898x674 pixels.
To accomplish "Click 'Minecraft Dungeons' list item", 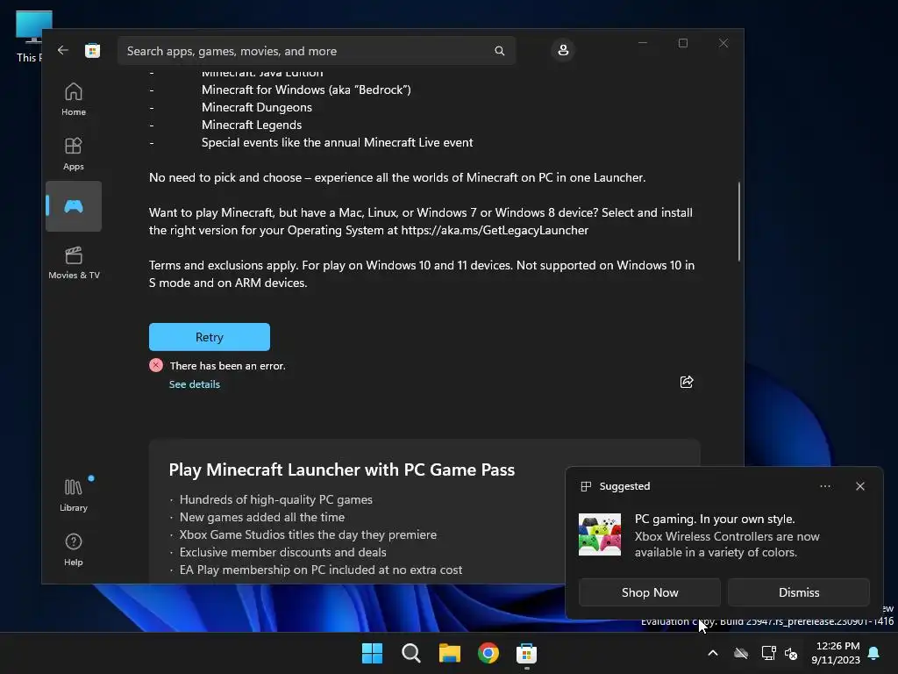I will 257,107.
